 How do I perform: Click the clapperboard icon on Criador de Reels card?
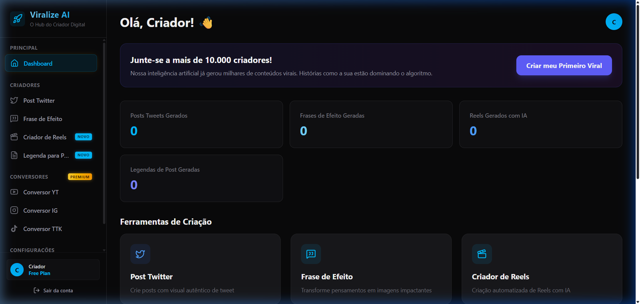pos(482,254)
